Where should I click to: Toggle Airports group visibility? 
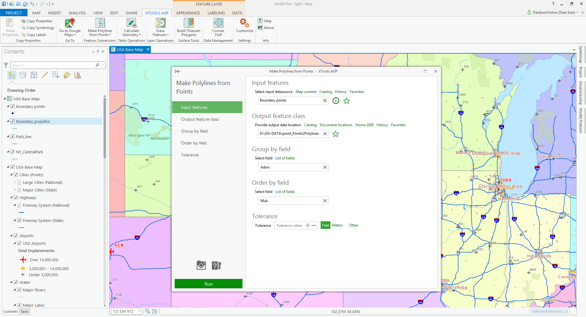point(16,236)
